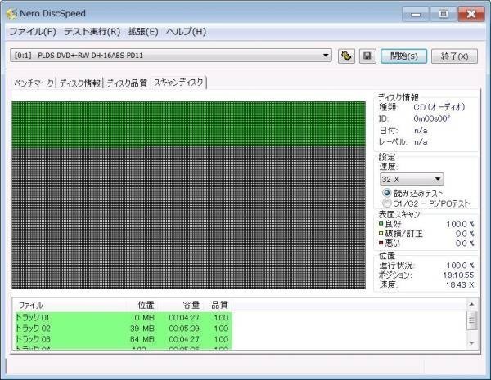Click the CD (オーディオ) disc type text

coord(439,107)
